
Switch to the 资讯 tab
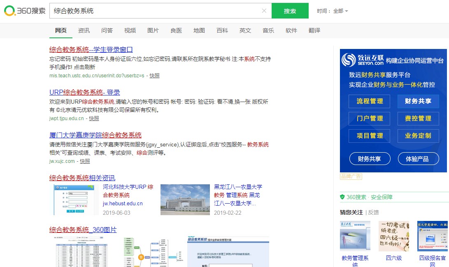84,30
